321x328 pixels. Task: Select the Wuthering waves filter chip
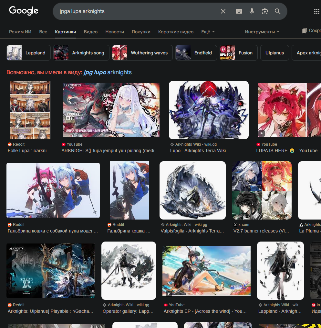tap(142, 53)
